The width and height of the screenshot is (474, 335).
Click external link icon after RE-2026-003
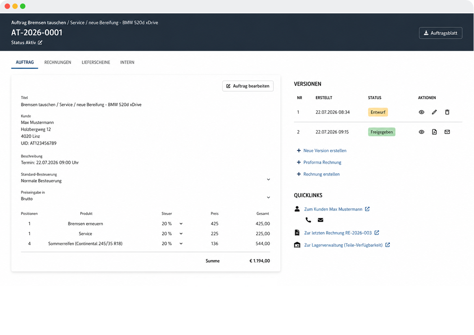point(377,233)
